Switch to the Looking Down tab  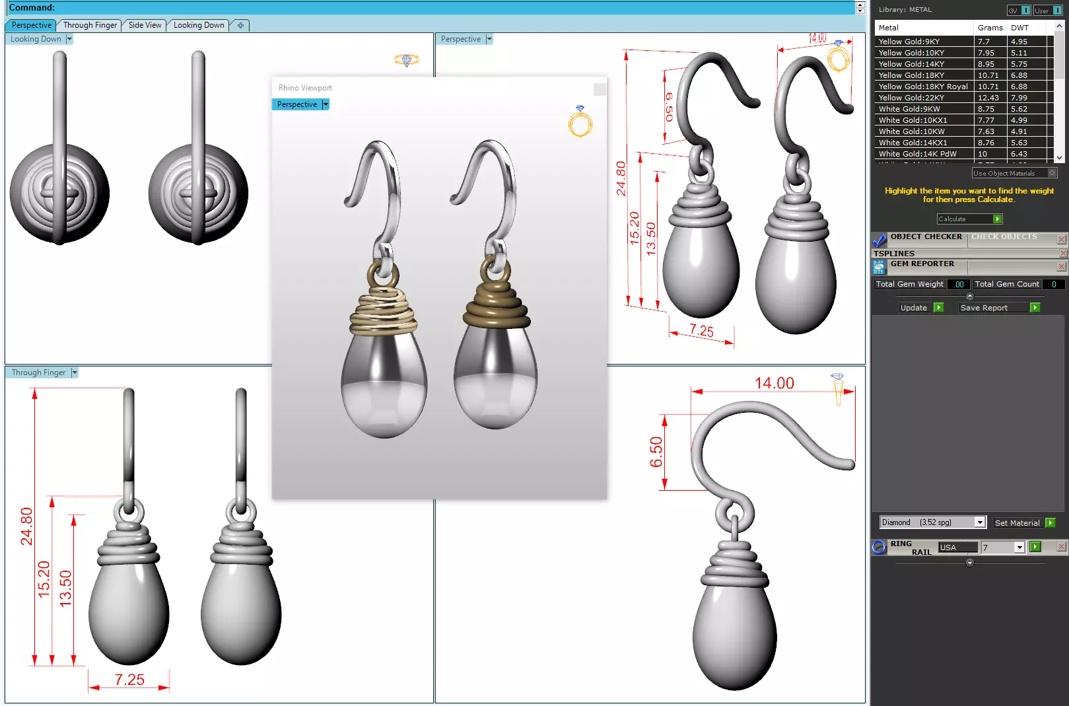tap(199, 25)
